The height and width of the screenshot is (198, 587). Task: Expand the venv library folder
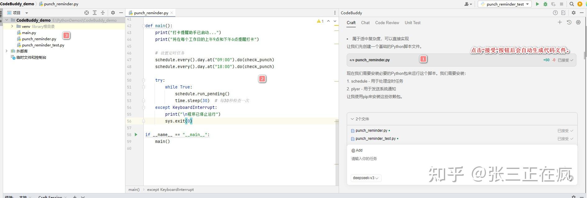coord(12,26)
